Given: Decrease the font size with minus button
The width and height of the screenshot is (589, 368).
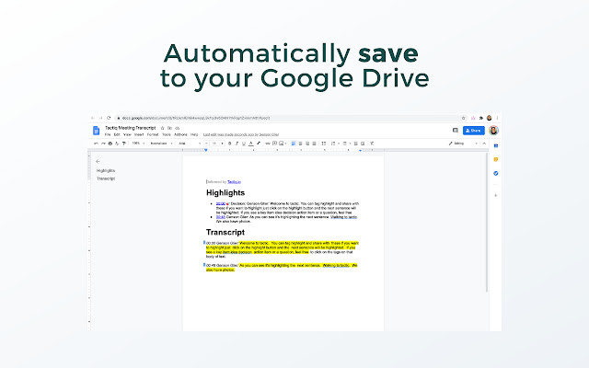Looking at the screenshot, I should (x=206, y=144).
